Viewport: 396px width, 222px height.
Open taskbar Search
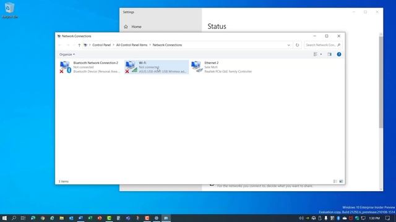point(14,218)
